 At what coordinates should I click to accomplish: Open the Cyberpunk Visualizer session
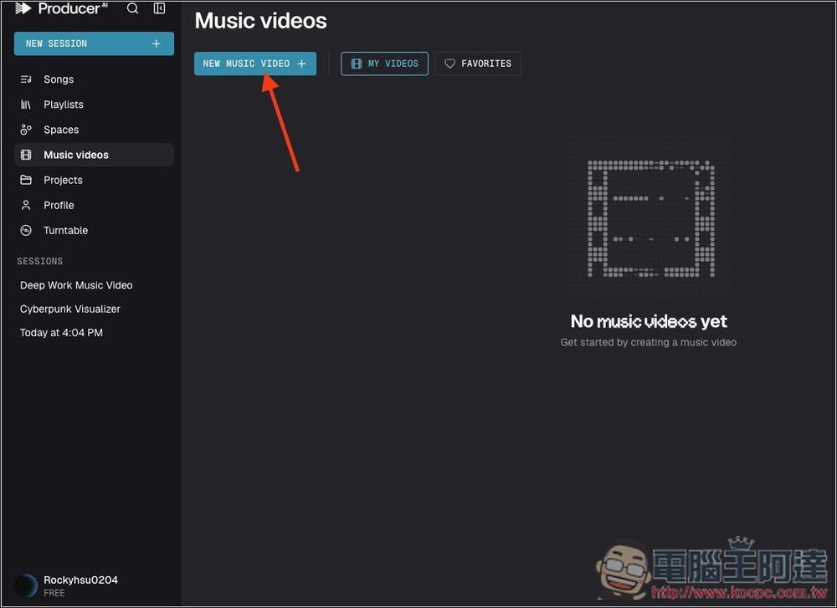[x=70, y=309]
